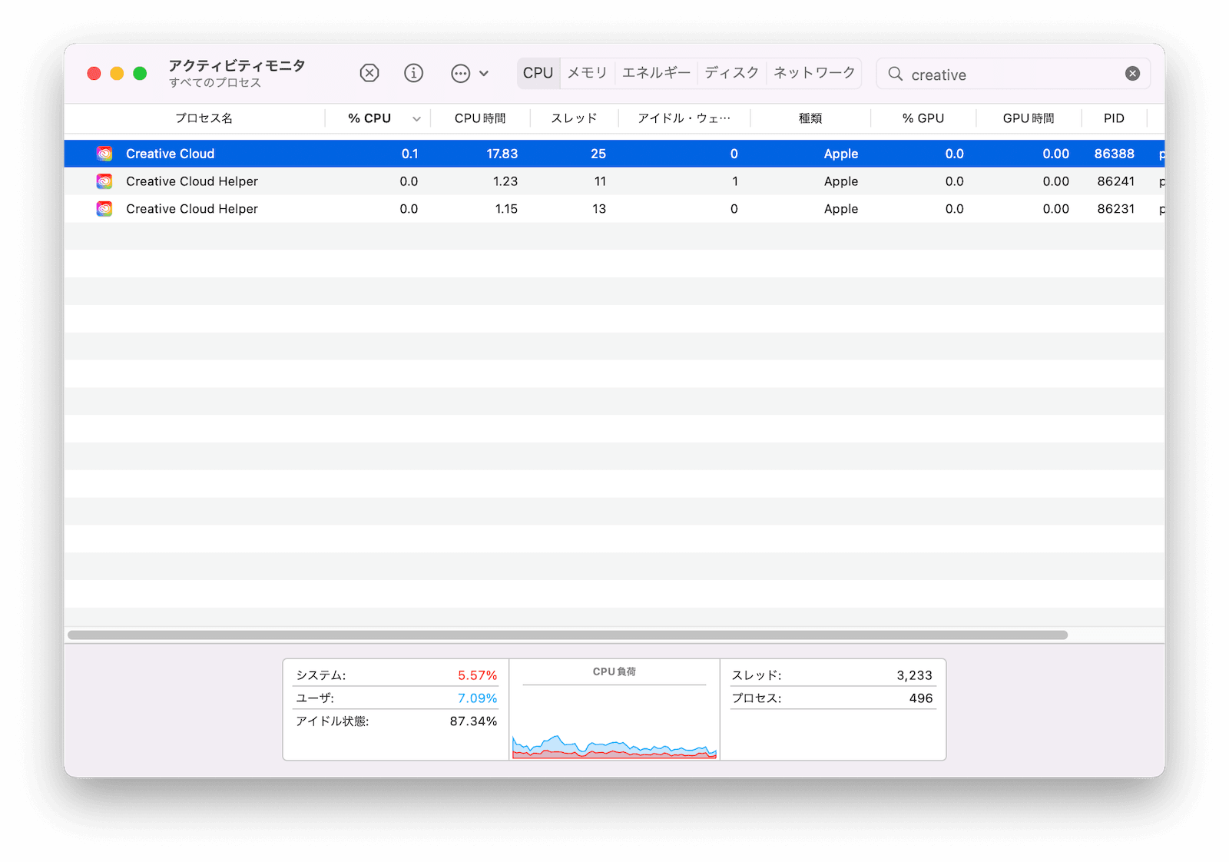1229x862 pixels.
Task: Sort by the プロセス名 column header
Action: click(x=204, y=118)
